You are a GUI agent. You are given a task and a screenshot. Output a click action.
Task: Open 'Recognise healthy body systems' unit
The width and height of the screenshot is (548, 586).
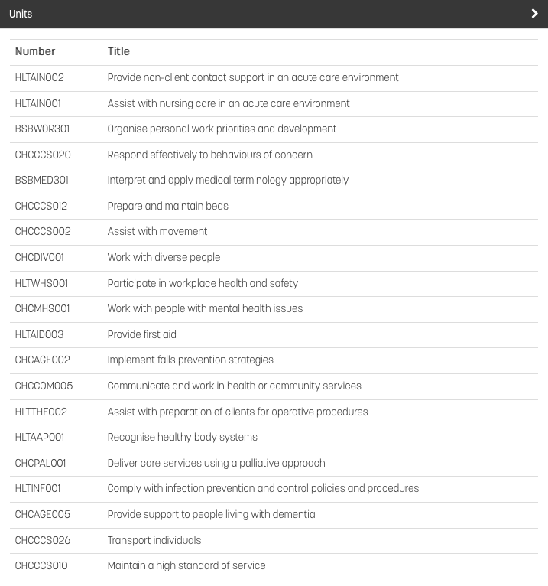click(274, 438)
